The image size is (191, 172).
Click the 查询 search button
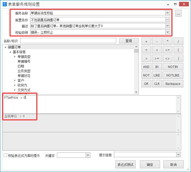pos(128,41)
